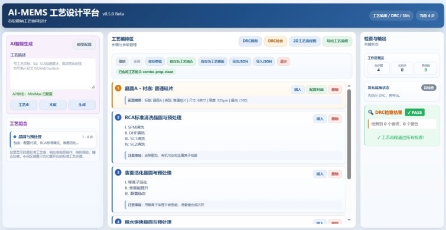Click the III. SC1清洗 sub-step

[x=135, y=139]
